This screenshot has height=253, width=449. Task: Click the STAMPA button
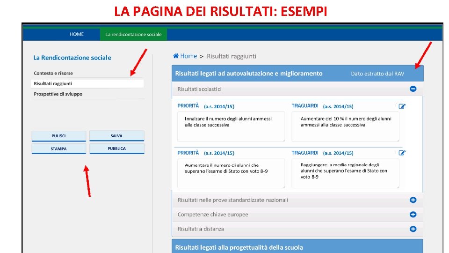pos(59,149)
